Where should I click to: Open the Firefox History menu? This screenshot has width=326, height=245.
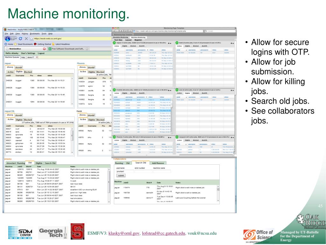[25, 33]
